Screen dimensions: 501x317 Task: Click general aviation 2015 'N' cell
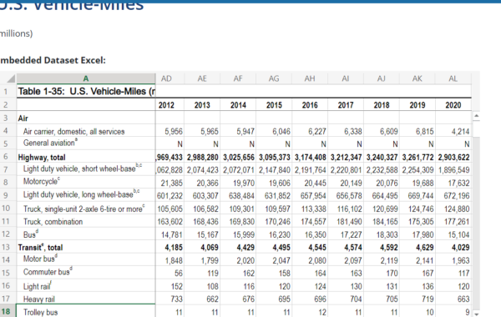274,144
